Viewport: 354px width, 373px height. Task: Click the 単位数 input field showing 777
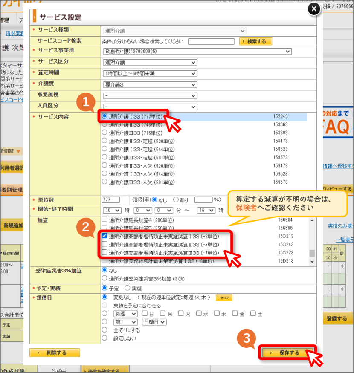(x=111, y=200)
